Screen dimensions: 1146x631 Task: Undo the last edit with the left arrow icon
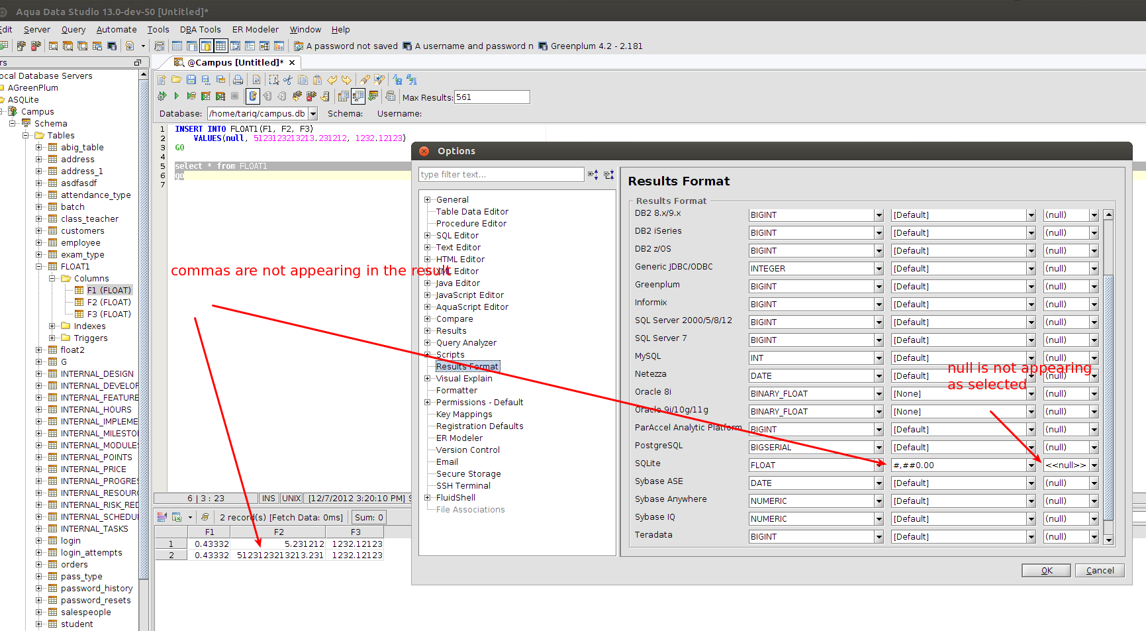332,79
